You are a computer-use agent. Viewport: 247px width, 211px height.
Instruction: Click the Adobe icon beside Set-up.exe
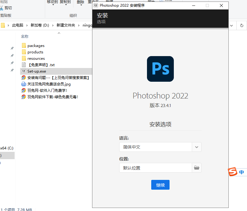click(24, 71)
